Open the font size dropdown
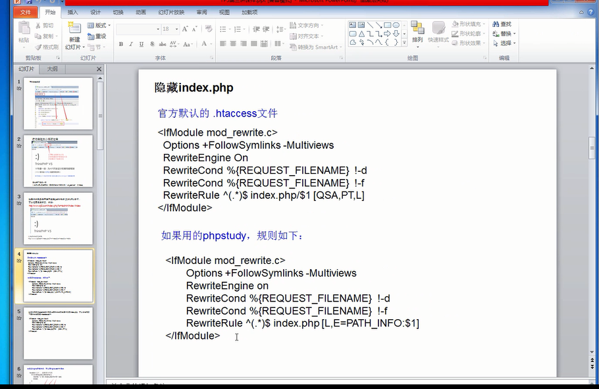 click(x=176, y=29)
